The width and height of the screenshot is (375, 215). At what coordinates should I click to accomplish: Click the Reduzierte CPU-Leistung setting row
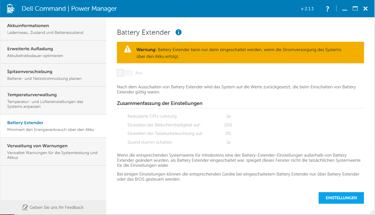click(x=152, y=116)
